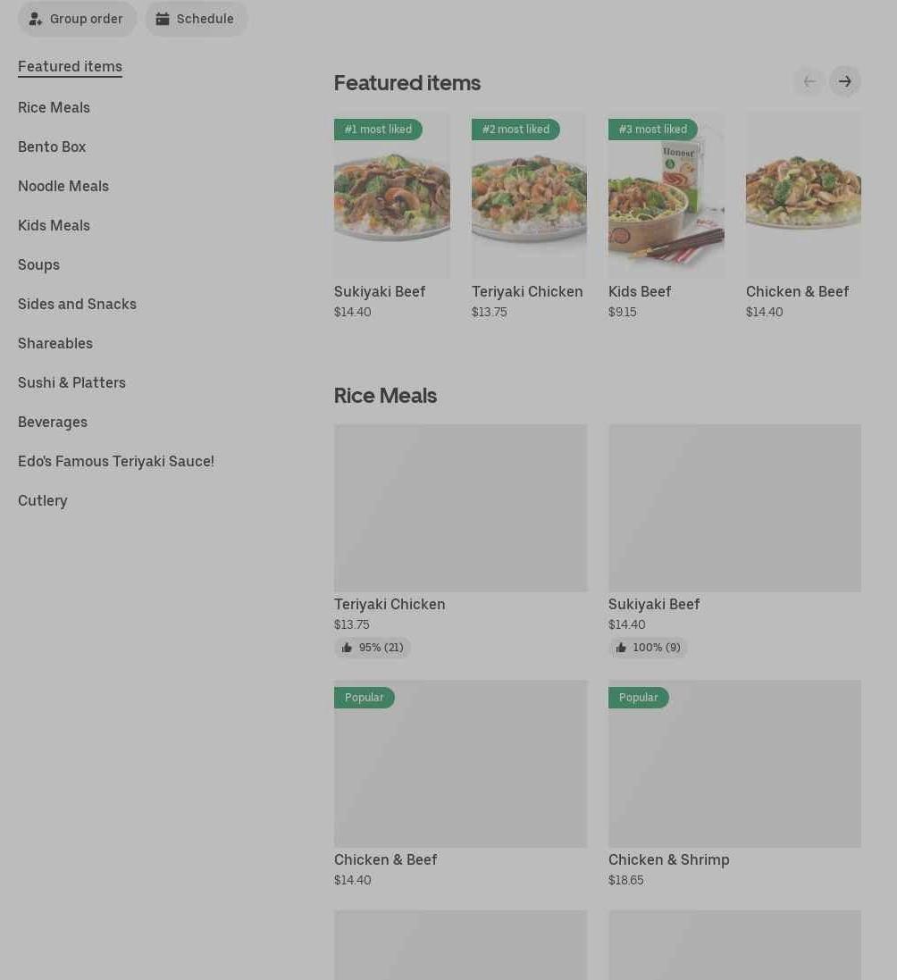Click the previous arrow in Featured items

click(x=809, y=81)
